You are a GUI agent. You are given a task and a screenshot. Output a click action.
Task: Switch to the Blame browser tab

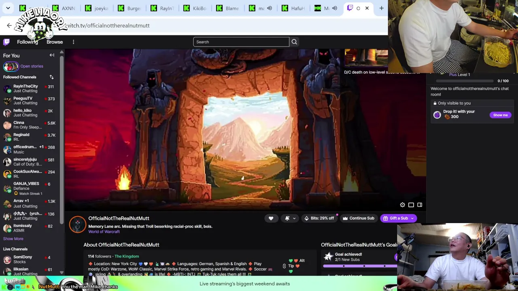(228, 8)
